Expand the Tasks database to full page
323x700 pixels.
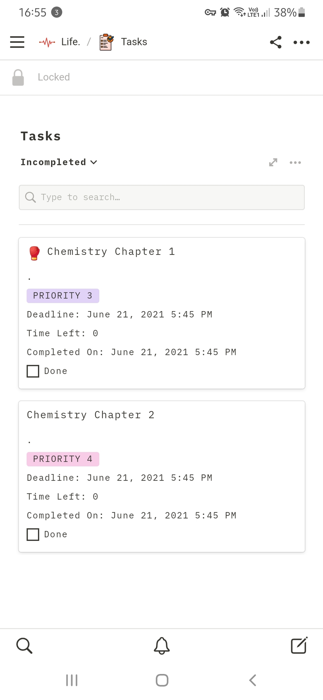273,162
